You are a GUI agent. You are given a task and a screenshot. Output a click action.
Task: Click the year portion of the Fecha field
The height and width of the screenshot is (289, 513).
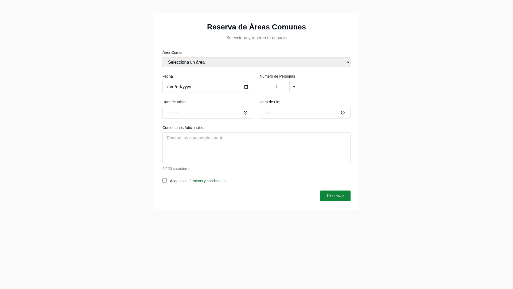187,87
